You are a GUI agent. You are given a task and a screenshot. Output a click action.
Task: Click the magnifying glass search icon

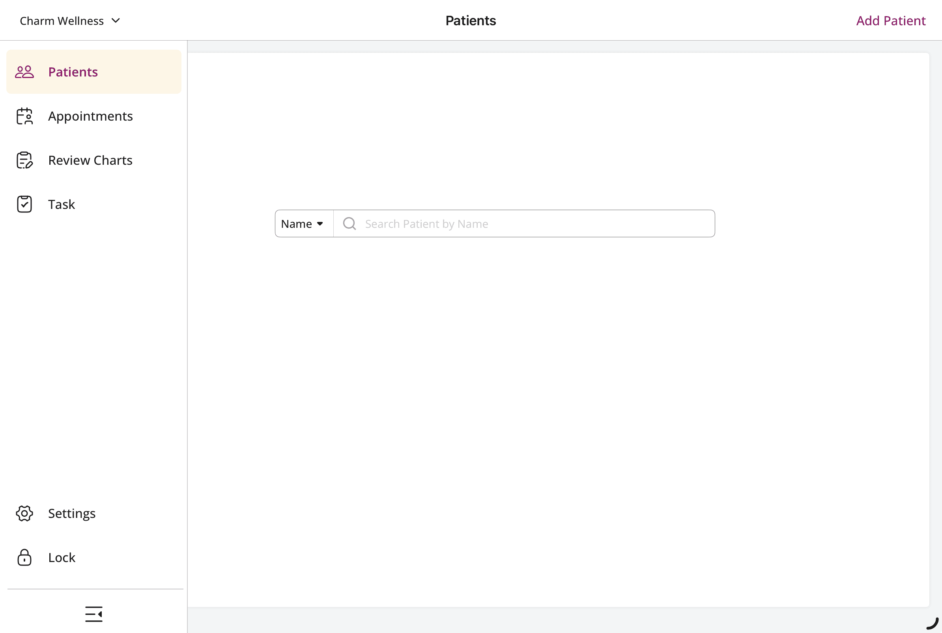pyautogui.click(x=349, y=223)
